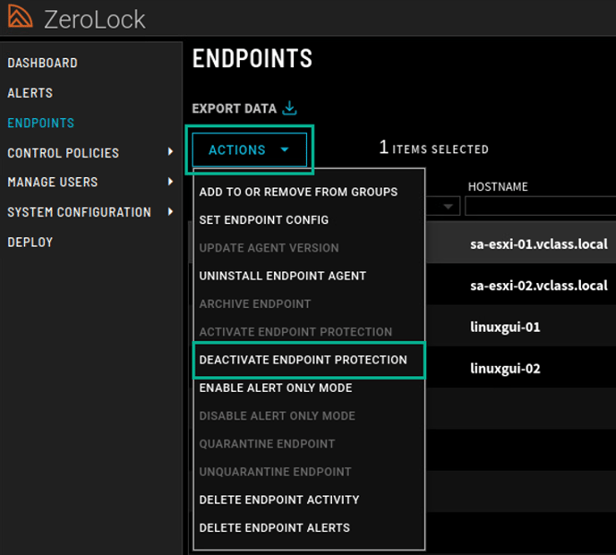Go to Alerts in the sidebar
Screen dimensions: 616x555
point(30,93)
